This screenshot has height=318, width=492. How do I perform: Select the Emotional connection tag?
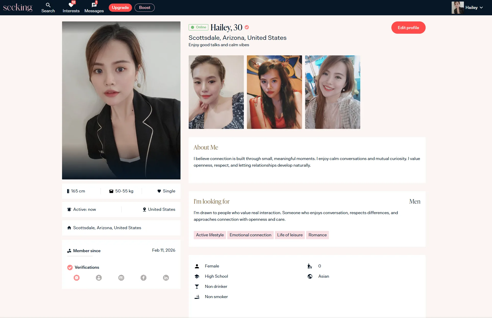[x=250, y=235]
